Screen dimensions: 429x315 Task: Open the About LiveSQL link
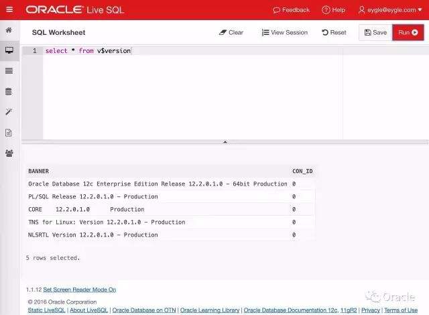(89, 310)
